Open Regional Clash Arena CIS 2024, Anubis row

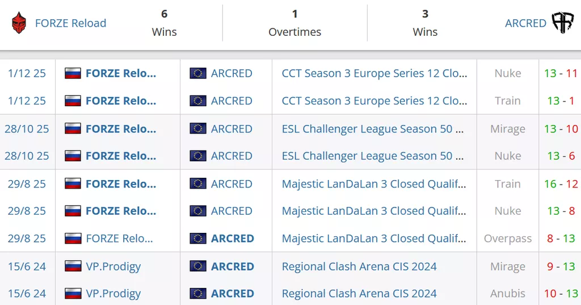[359, 294]
